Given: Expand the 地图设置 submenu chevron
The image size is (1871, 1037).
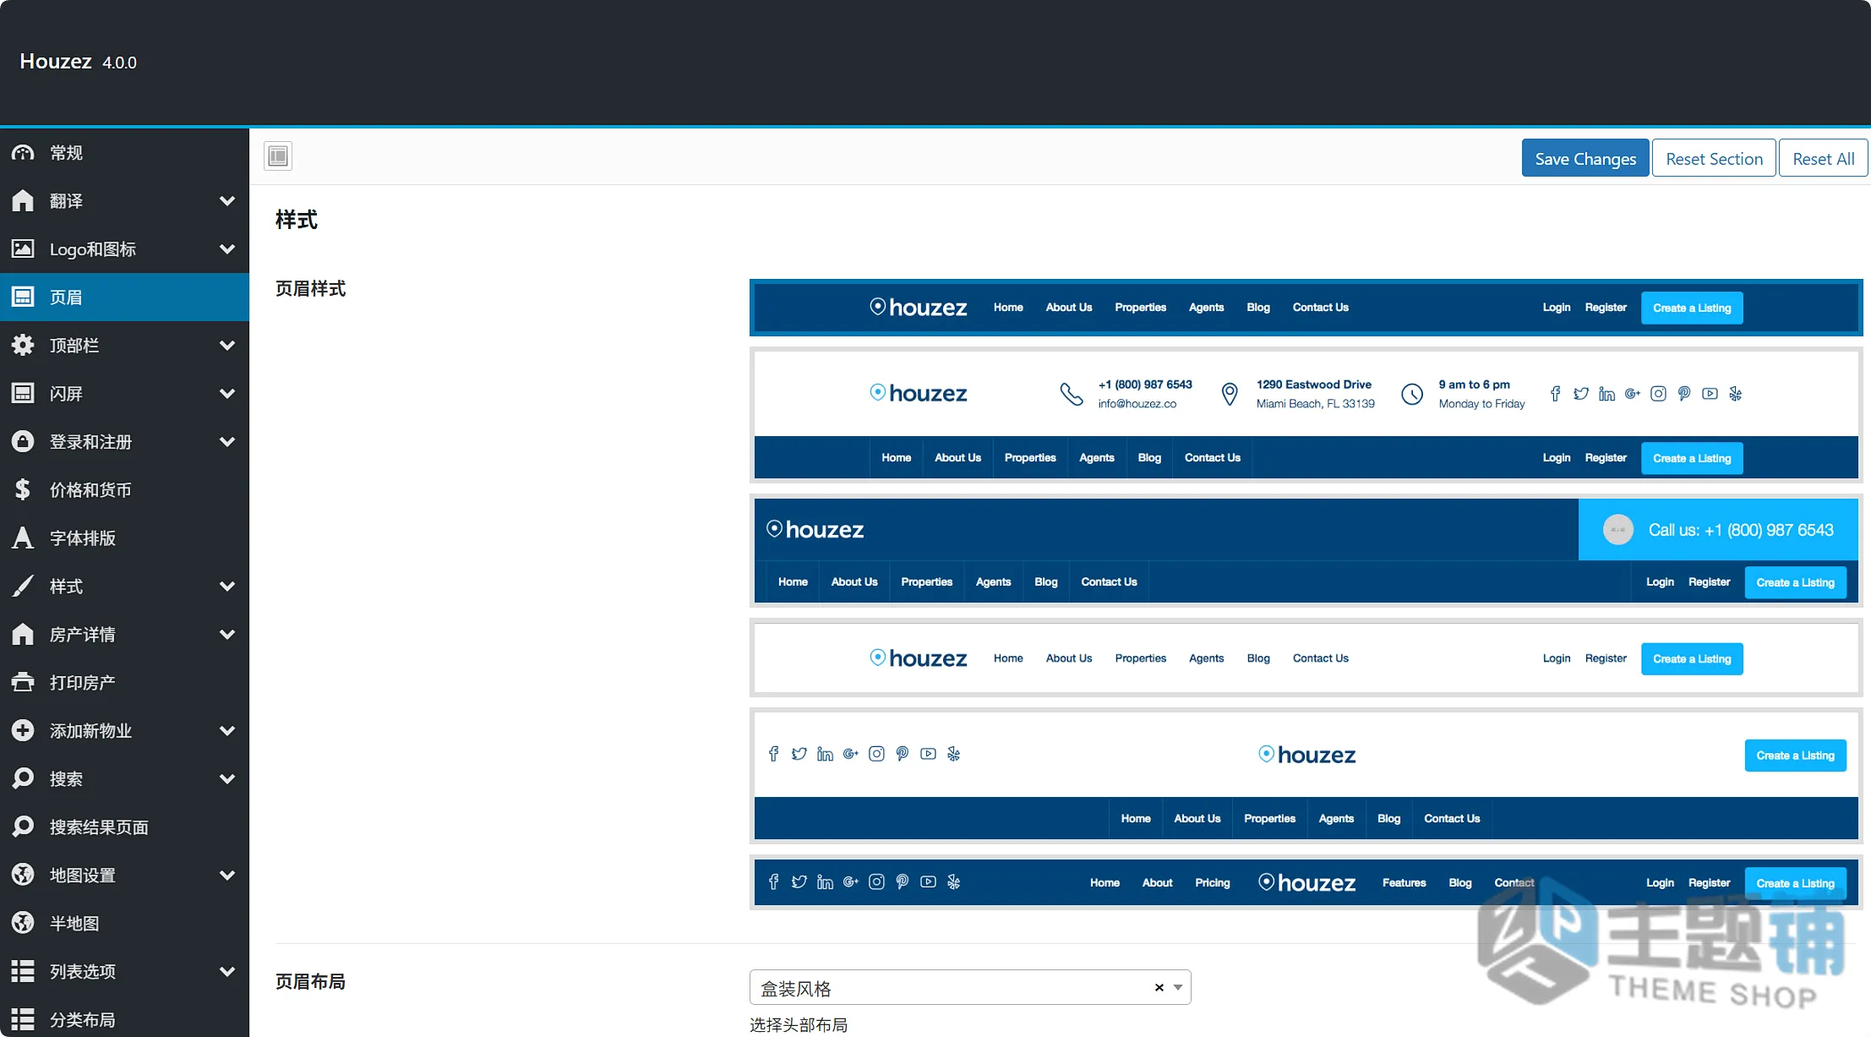Looking at the screenshot, I should [226, 876].
